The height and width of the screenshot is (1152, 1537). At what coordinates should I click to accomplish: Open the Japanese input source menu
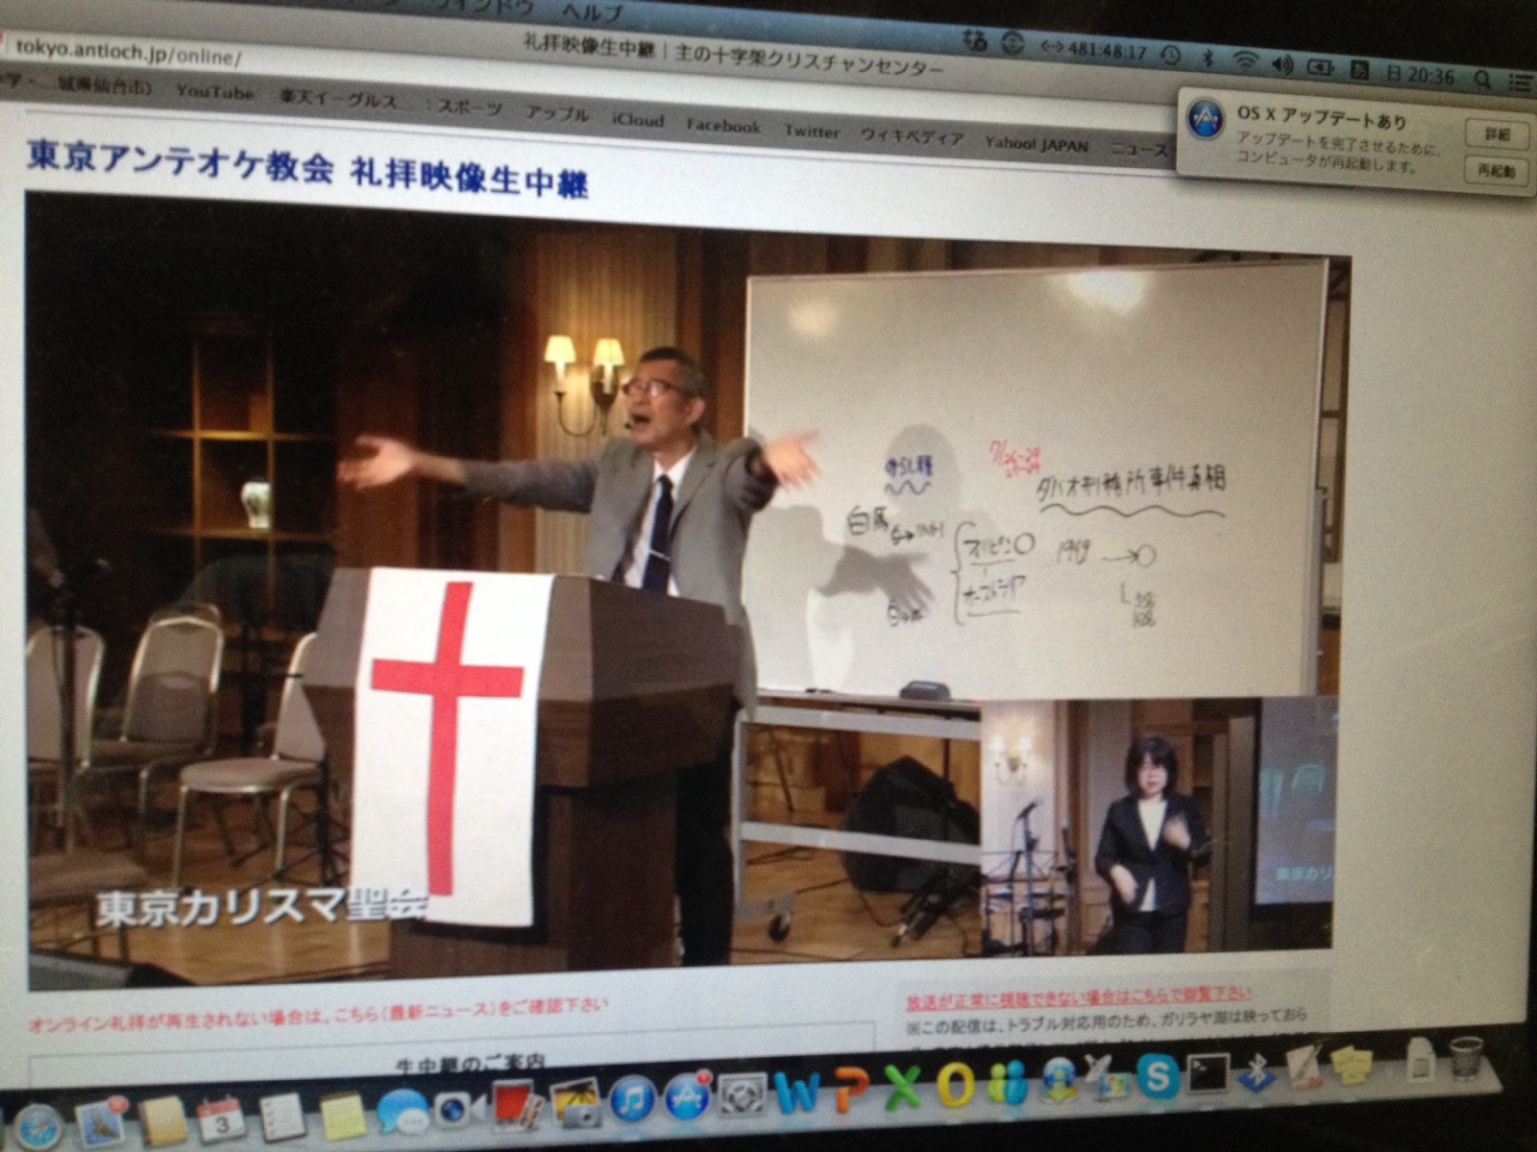tap(1359, 69)
